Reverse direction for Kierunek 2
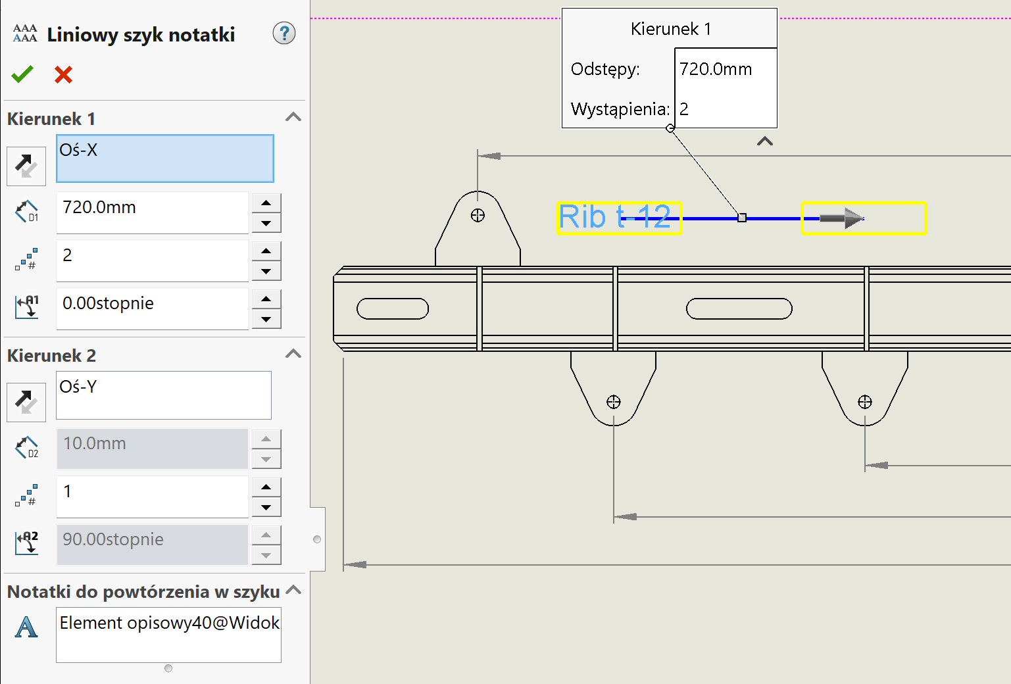Screen dimensions: 1011x684 coord(26,402)
